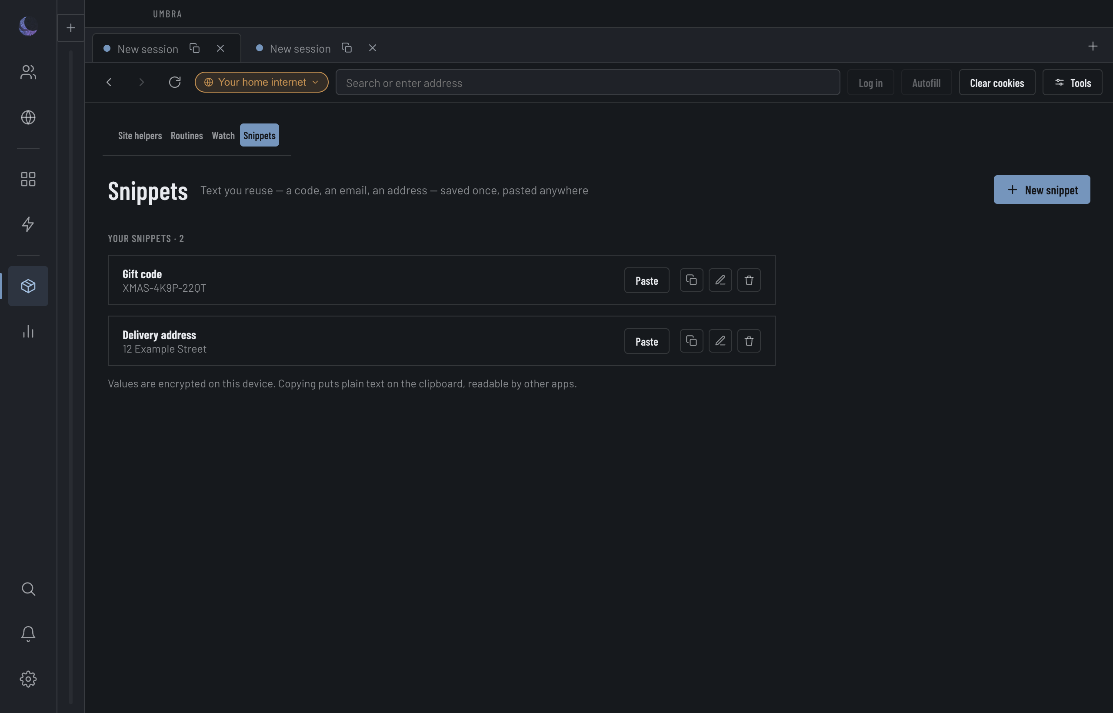Edit the Delivery address snippet
The width and height of the screenshot is (1113, 713).
[720, 341]
